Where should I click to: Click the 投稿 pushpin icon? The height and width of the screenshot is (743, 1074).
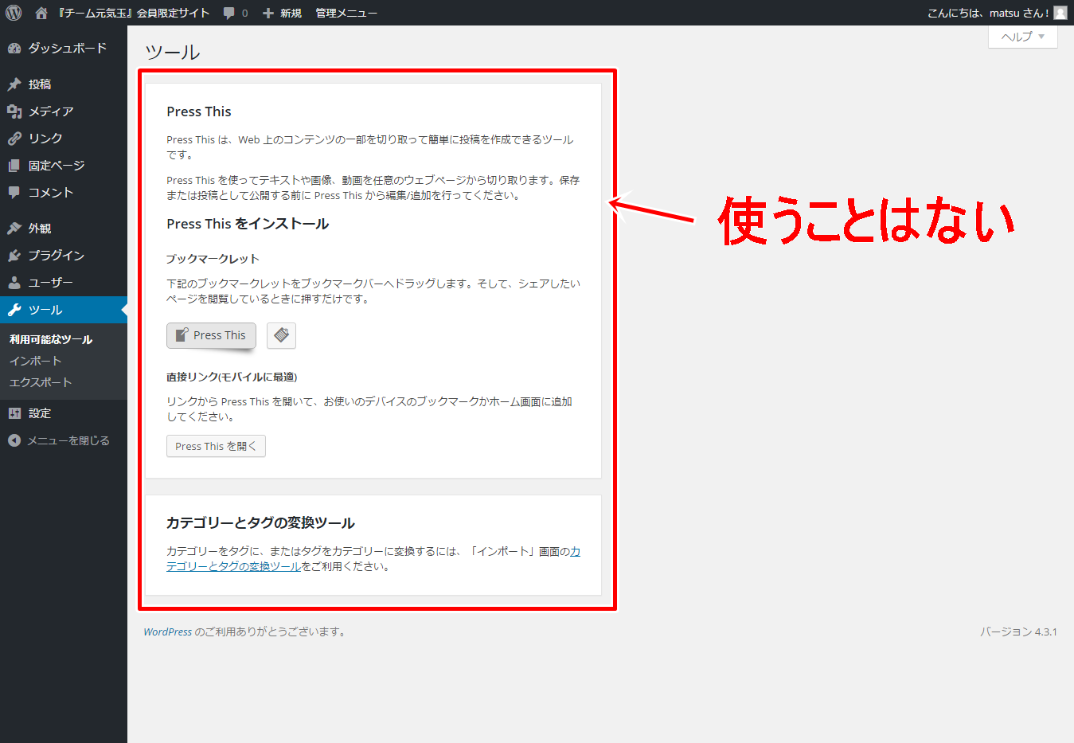tap(14, 84)
